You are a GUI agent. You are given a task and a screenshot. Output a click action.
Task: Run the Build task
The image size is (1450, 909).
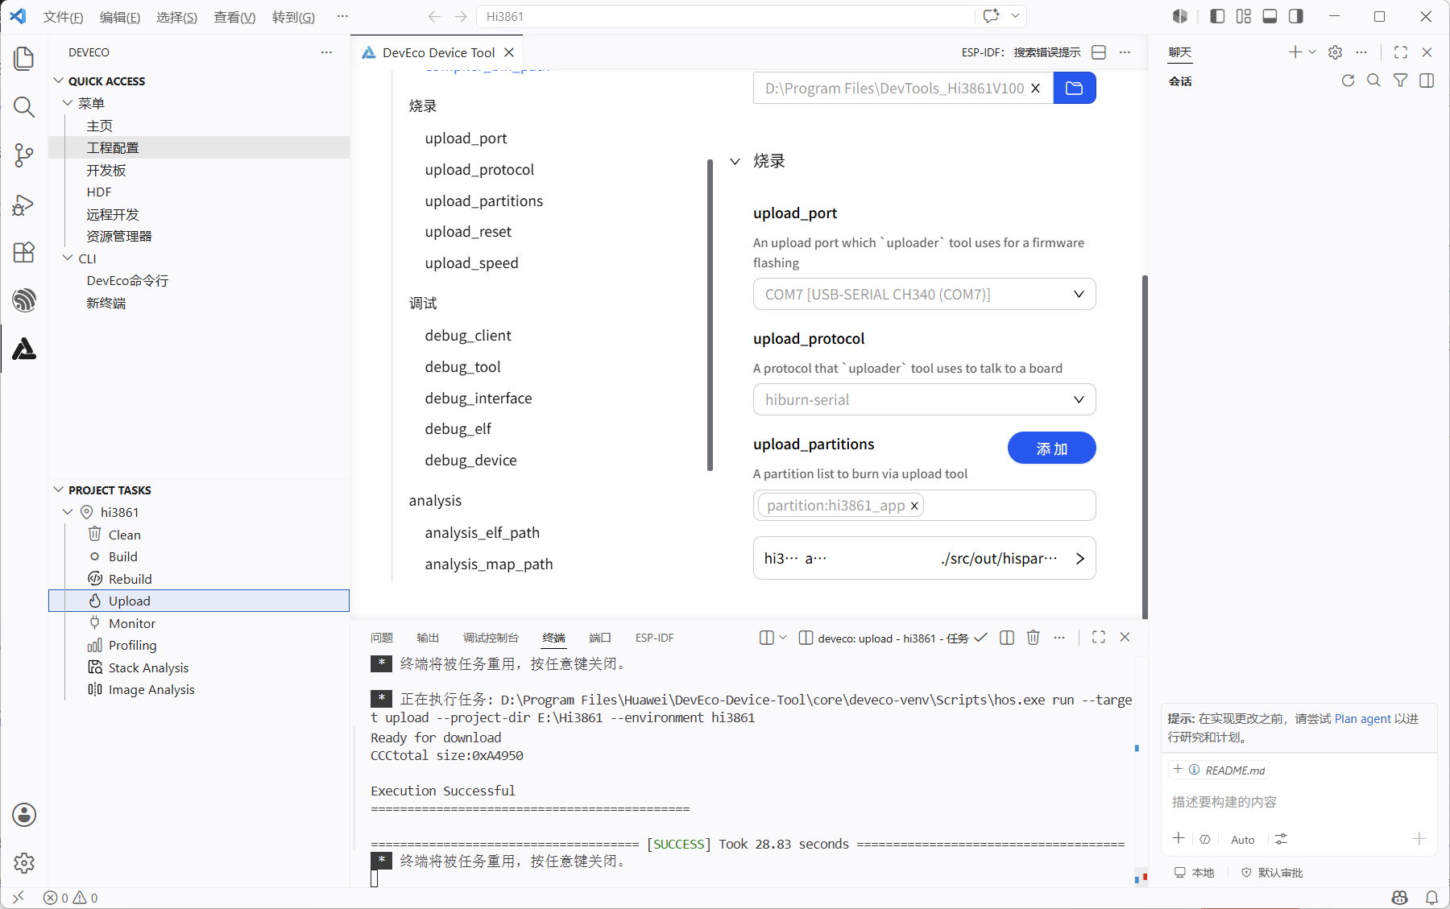pos(199,556)
